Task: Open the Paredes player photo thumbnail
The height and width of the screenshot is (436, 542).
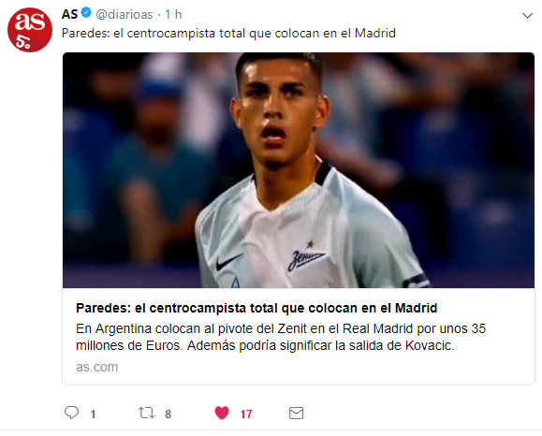Action: click(x=299, y=170)
